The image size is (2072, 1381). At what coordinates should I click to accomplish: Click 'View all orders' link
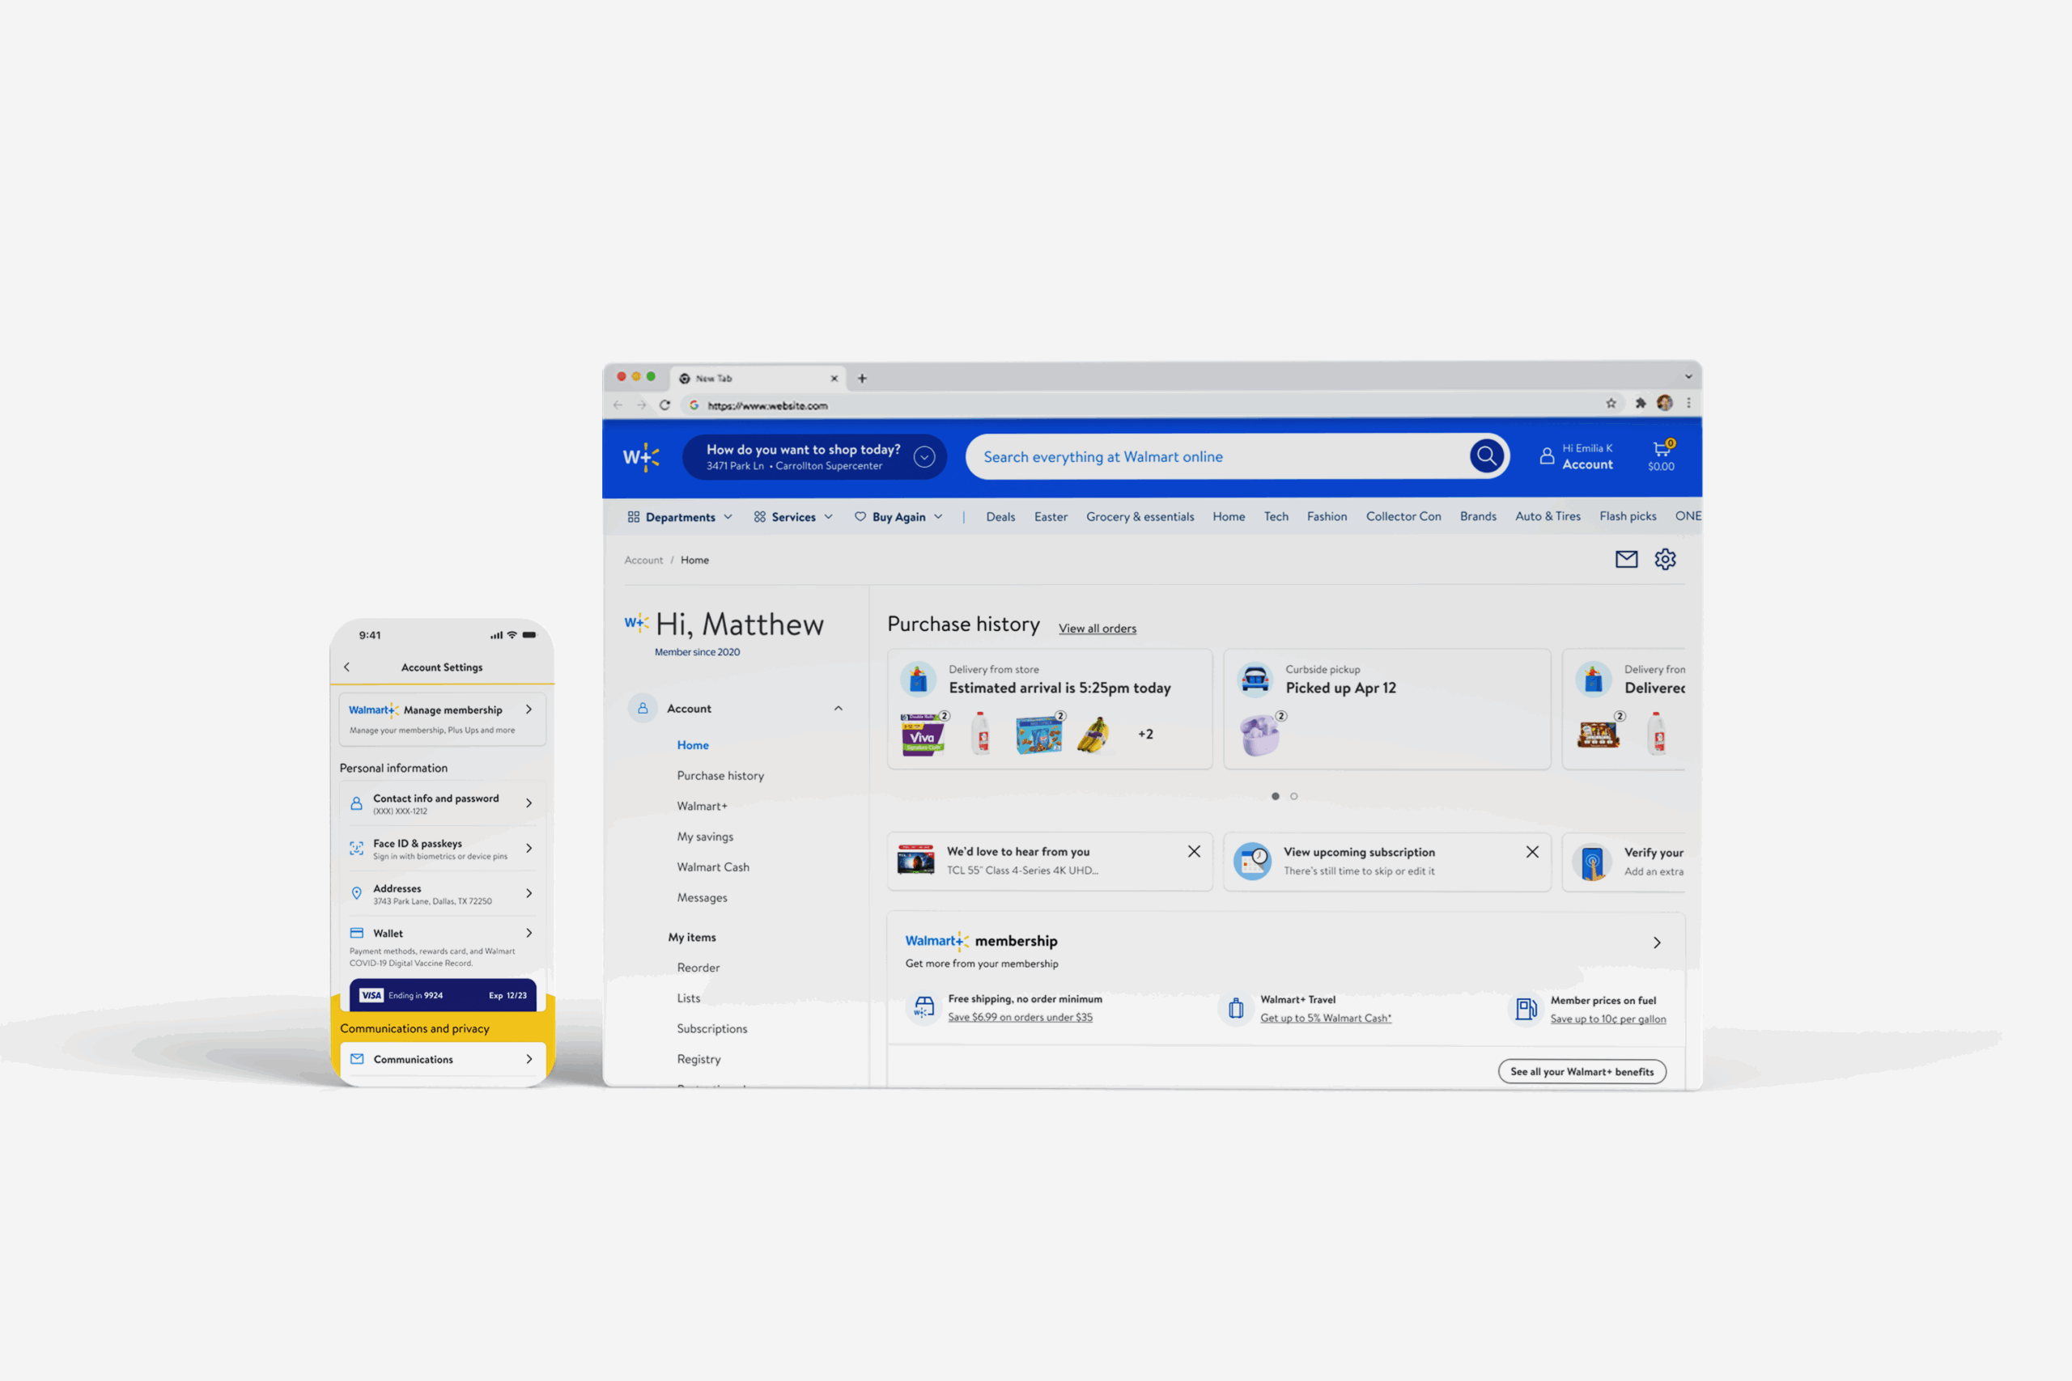(x=1097, y=629)
